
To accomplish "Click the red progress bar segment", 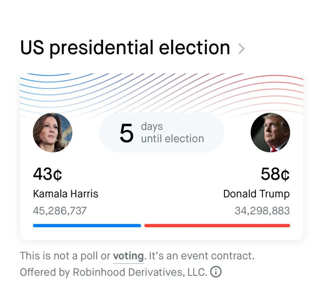I will coord(217,225).
